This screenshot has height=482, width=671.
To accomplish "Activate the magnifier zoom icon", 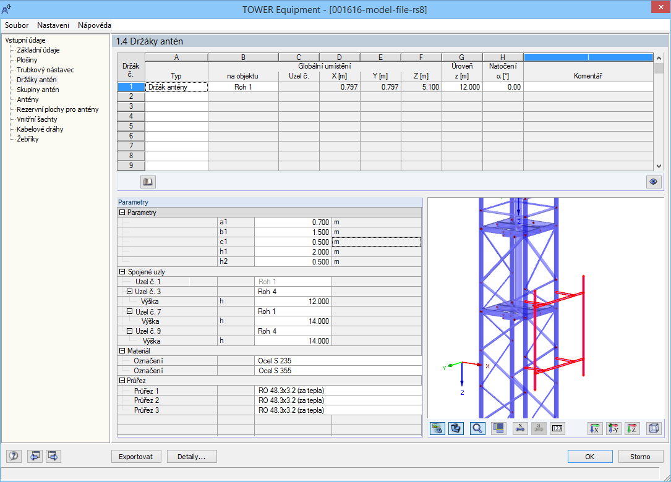I will coord(477,428).
